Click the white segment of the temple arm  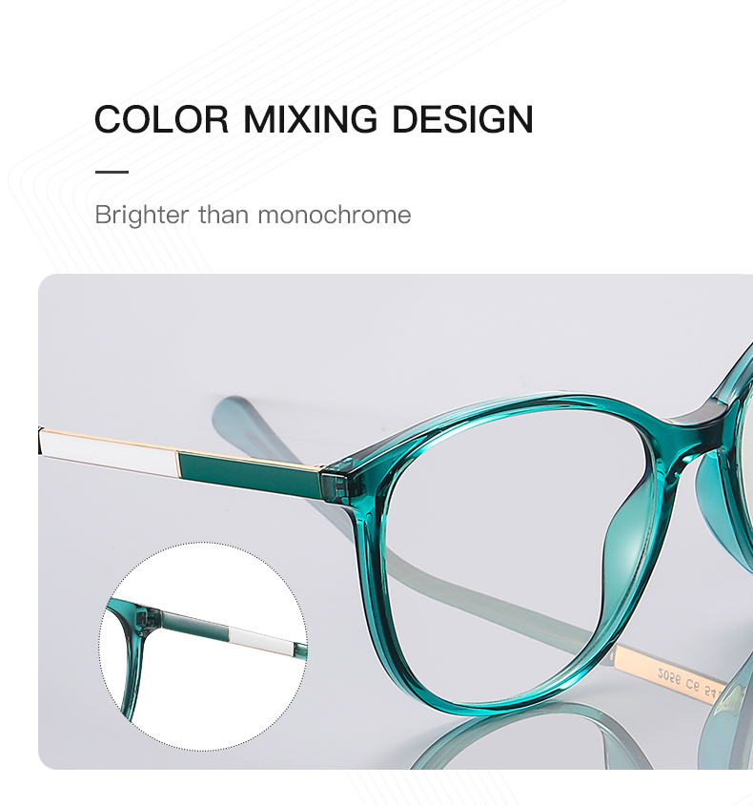(108, 452)
